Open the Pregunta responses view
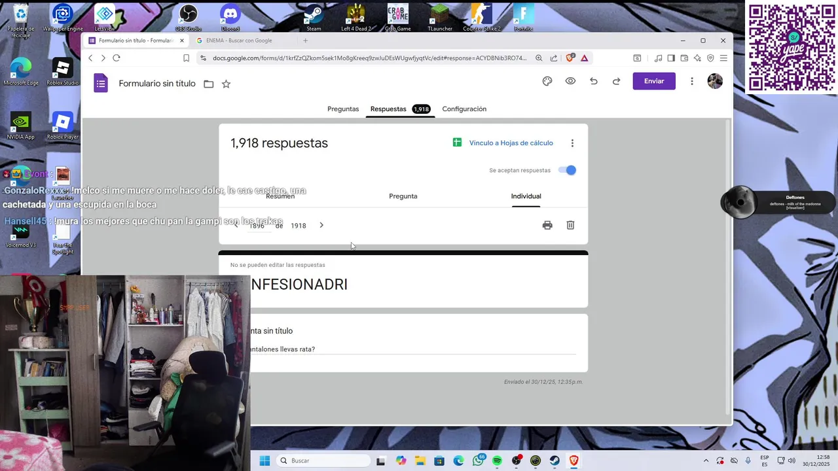 click(x=403, y=196)
